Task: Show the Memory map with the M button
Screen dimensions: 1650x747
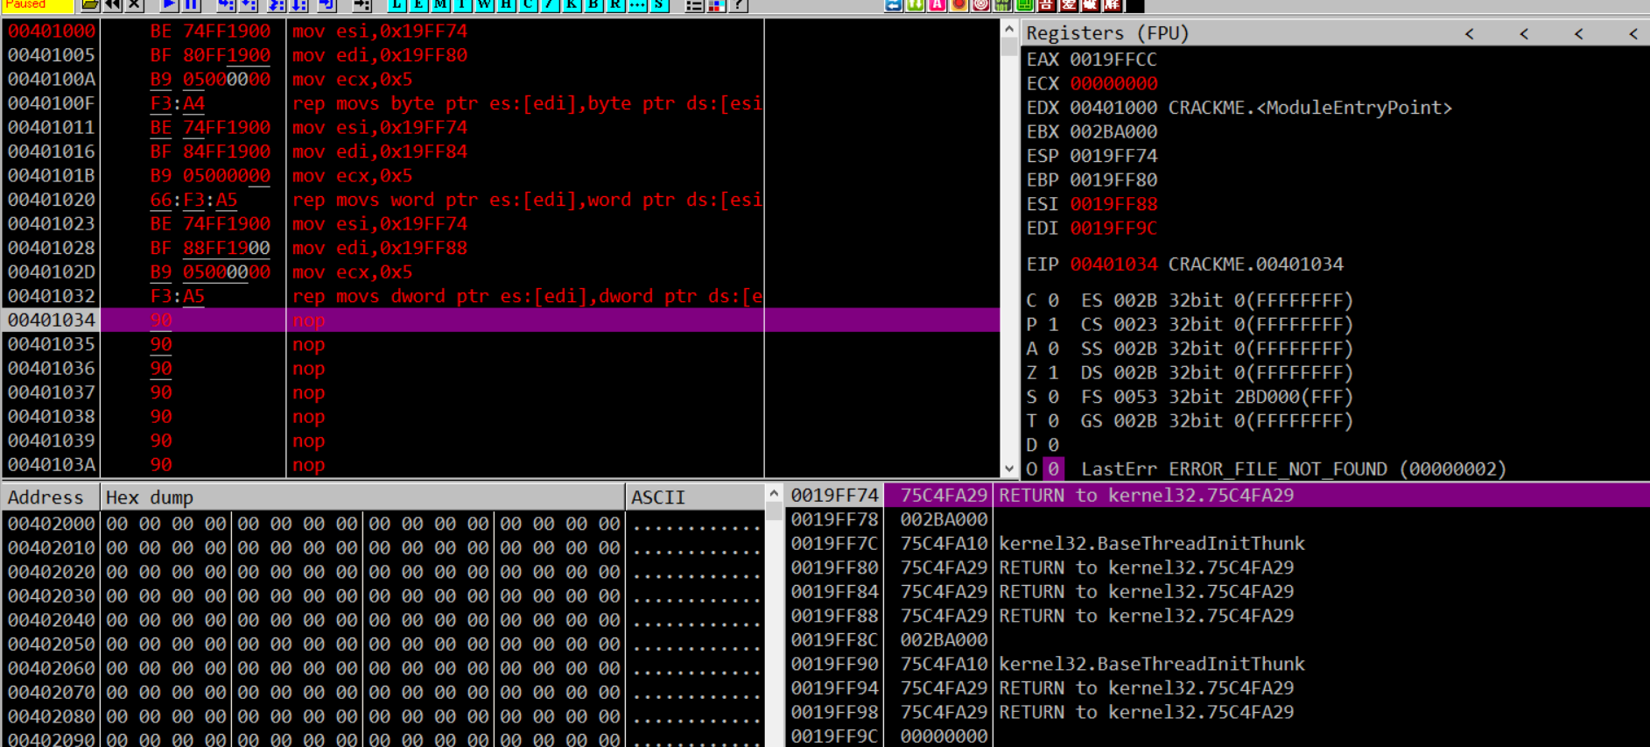Action: coord(440,4)
